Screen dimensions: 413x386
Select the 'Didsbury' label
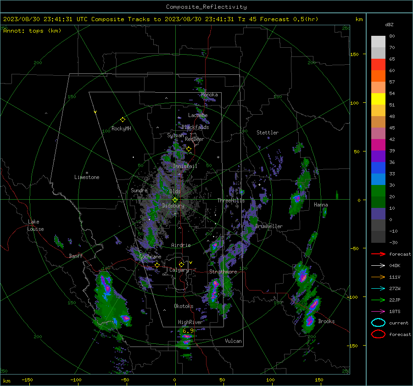(173, 206)
